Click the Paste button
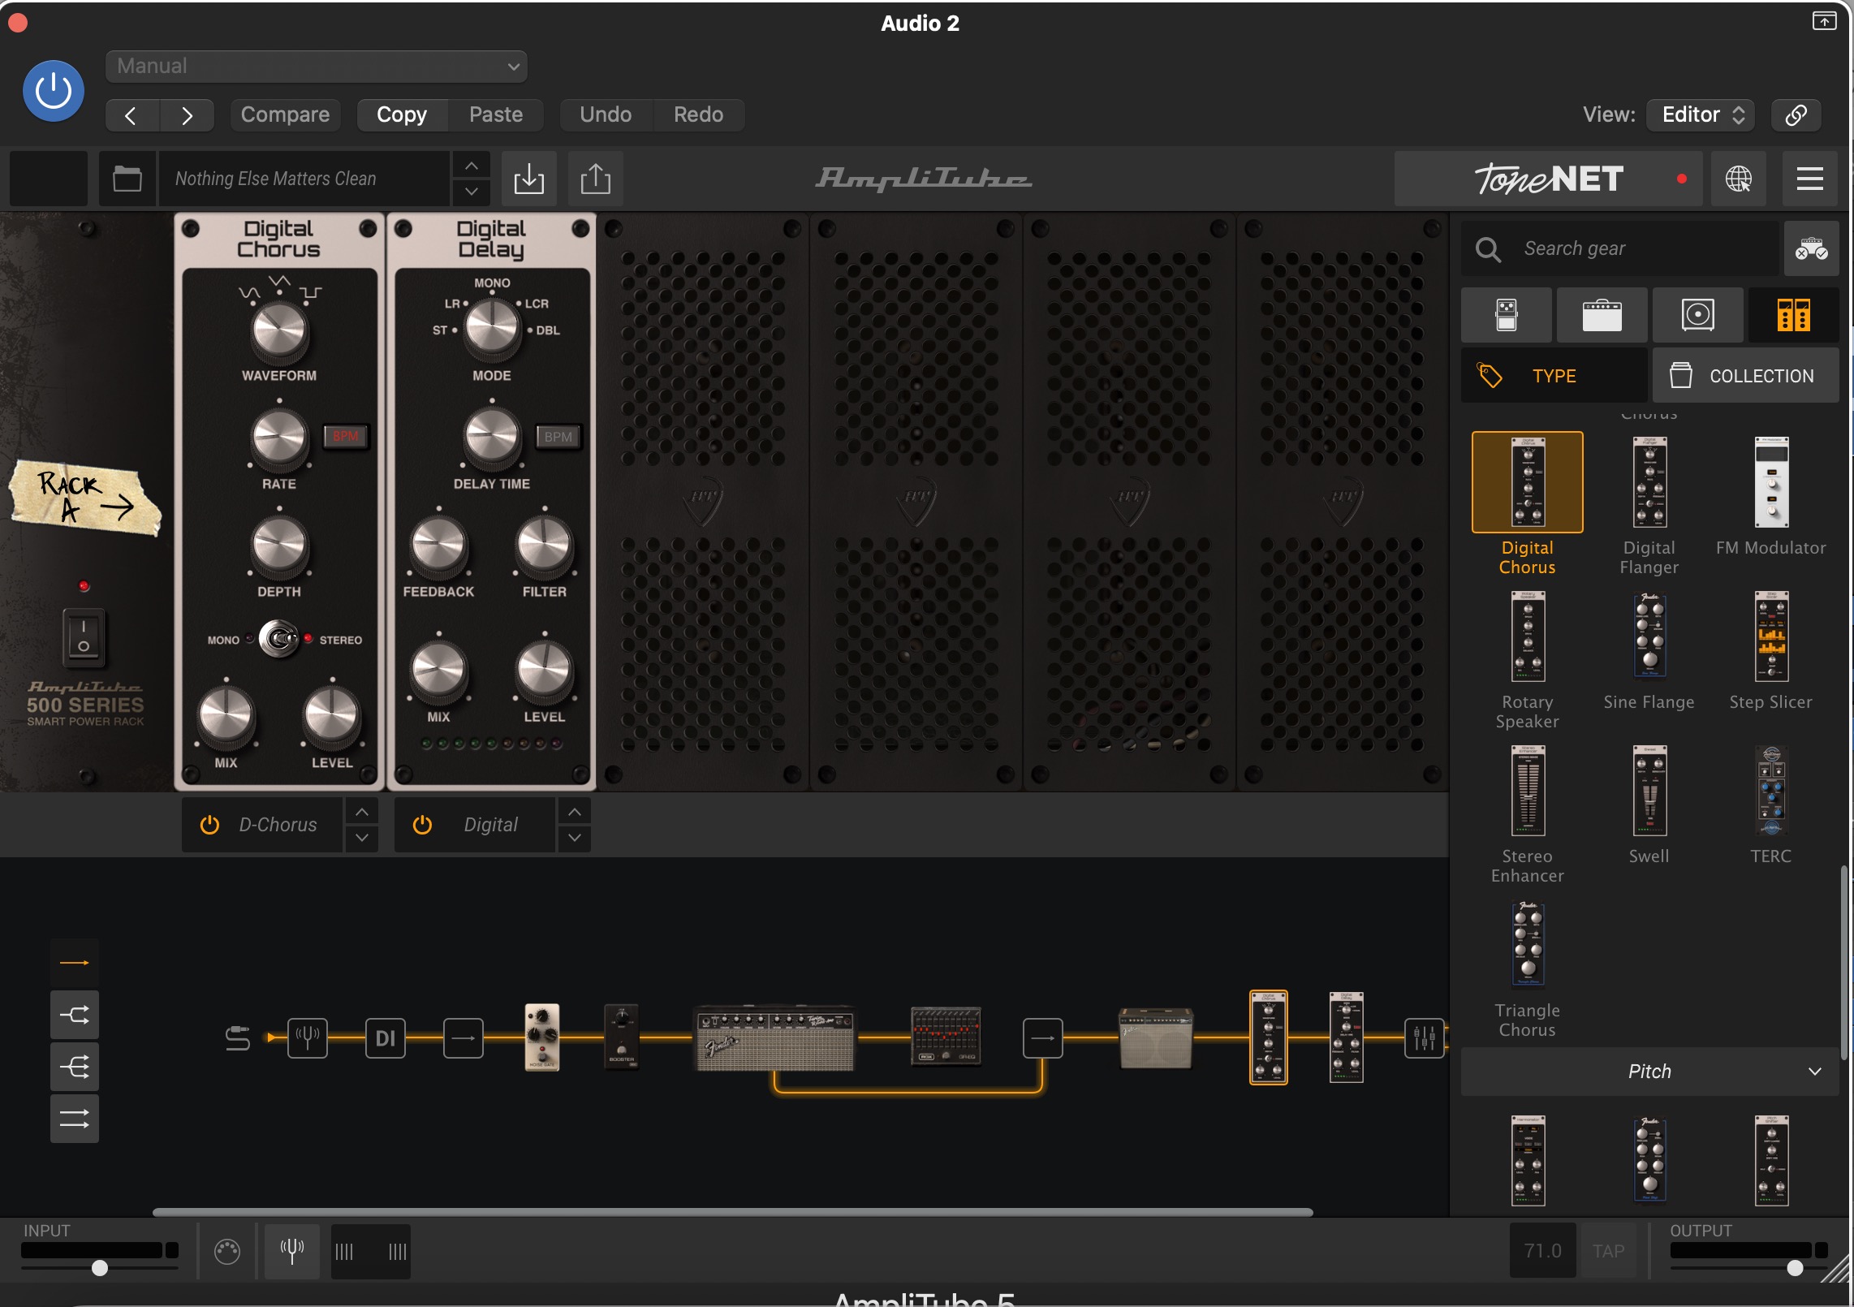This screenshot has width=1854, height=1307. (495, 114)
